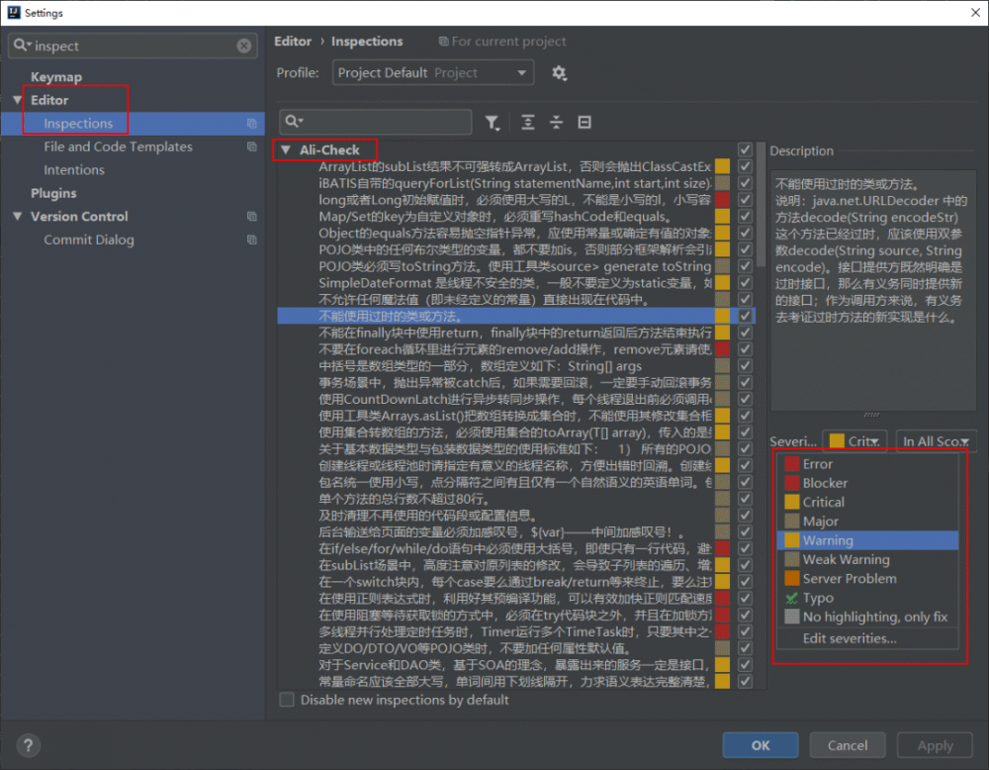Viewport: 989px width, 770px height.
Task: Open the help icon at bottom left
Action: click(28, 744)
